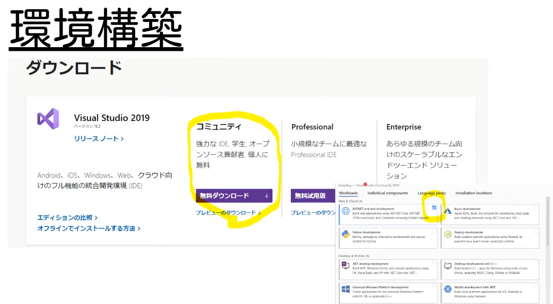Open the リリース ノート link
The height and width of the screenshot is (304, 553).
[x=99, y=139]
